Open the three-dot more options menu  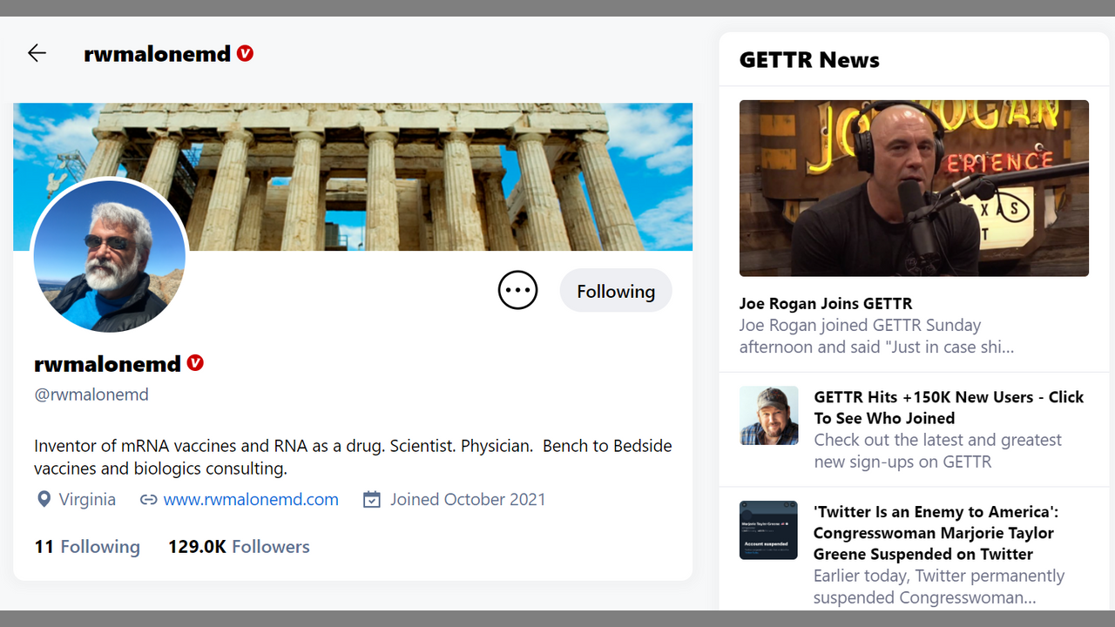[x=517, y=291]
